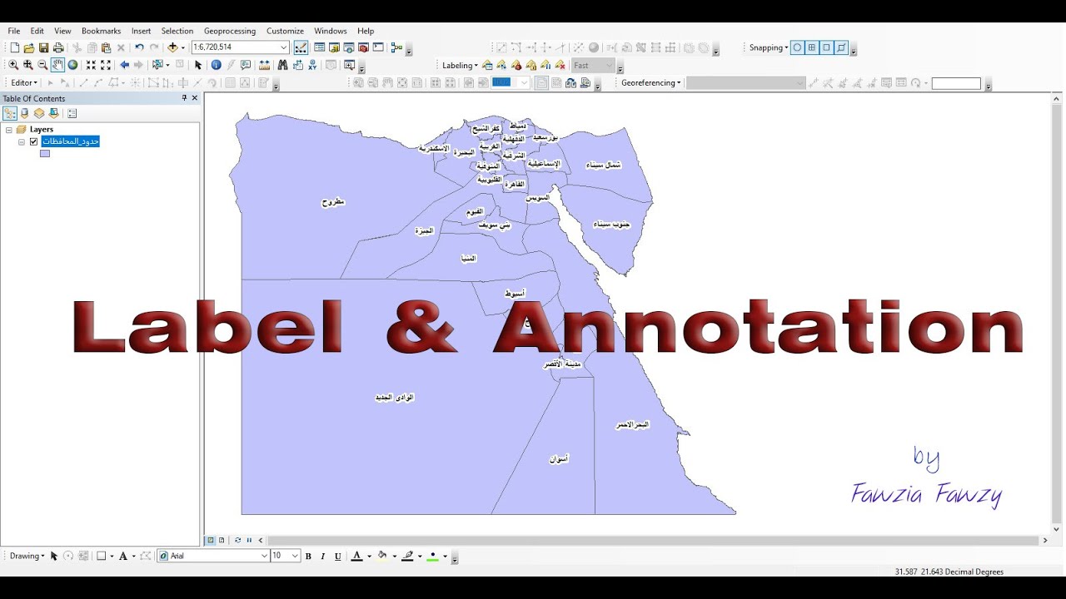This screenshot has width=1066, height=599.
Task: Switch to Data View button
Action: tap(211, 540)
